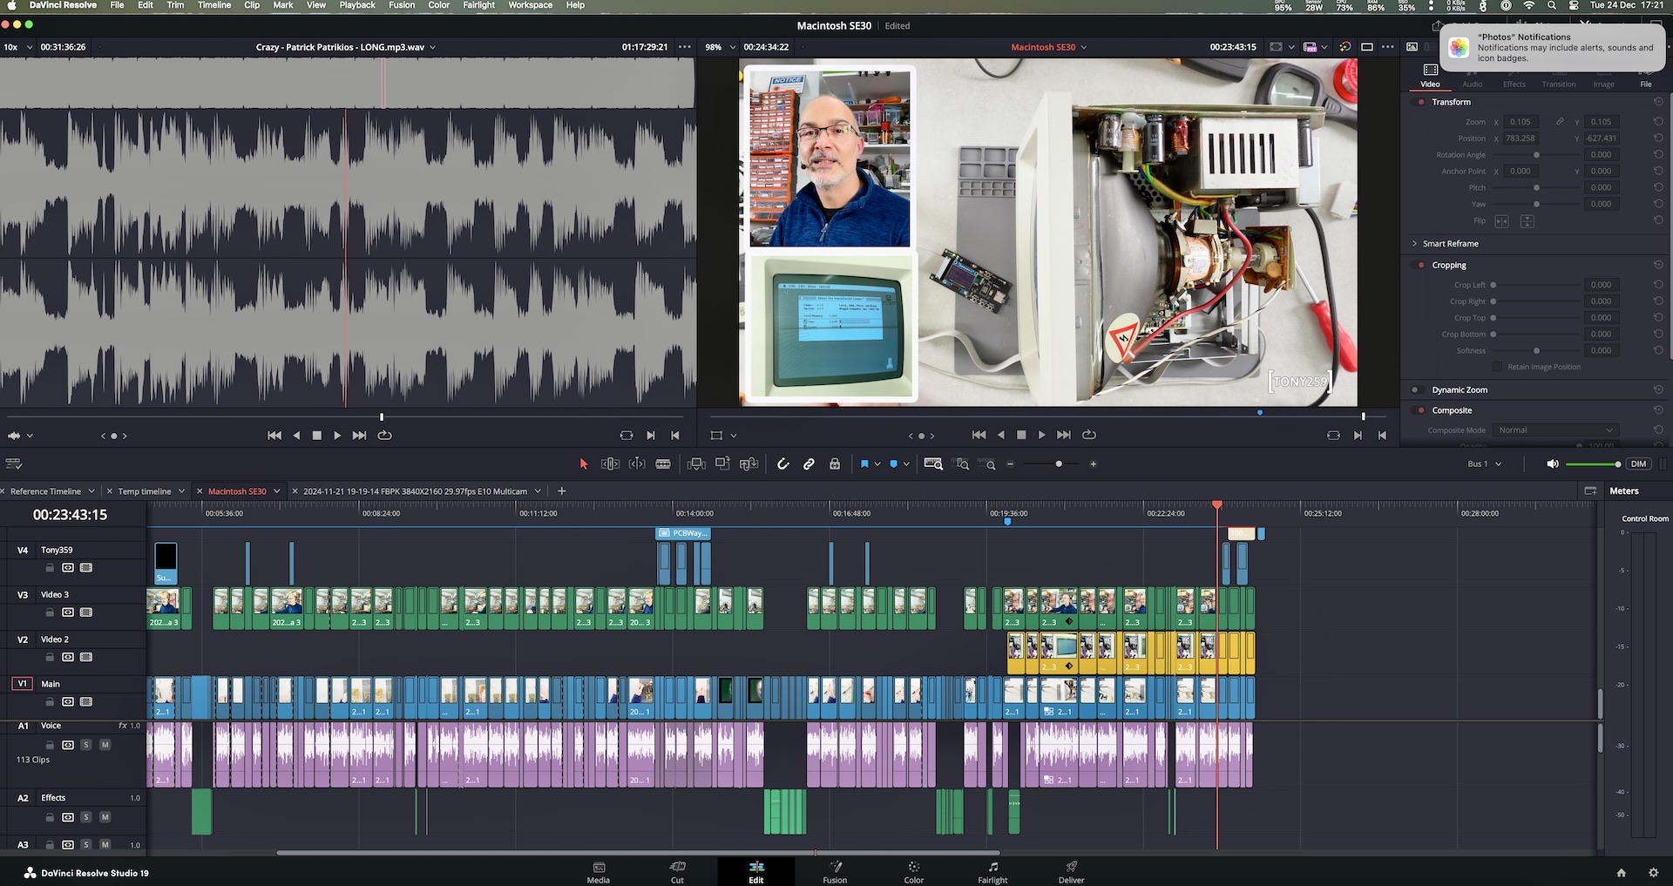Open Project Settings gear icon
The width and height of the screenshot is (1673, 886).
tap(1654, 873)
